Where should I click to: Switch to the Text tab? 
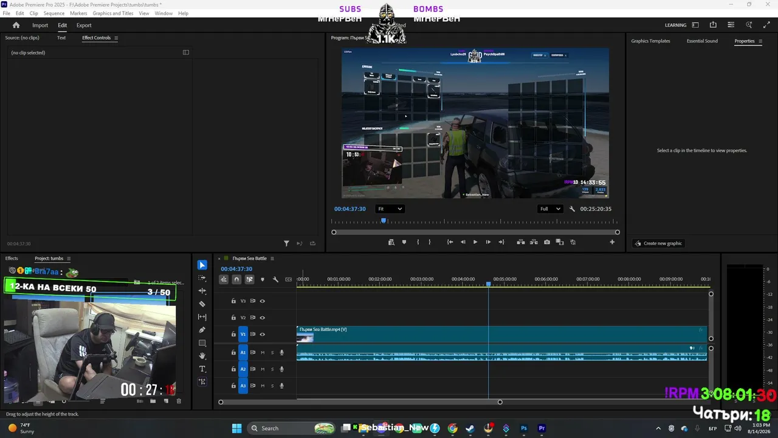(61, 38)
